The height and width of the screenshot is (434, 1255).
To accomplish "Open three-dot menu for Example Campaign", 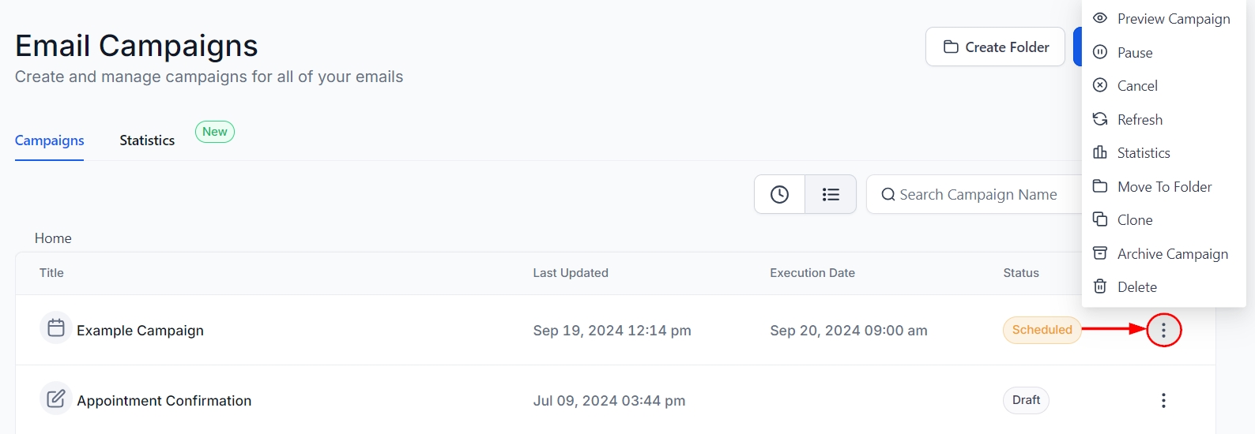I will click(x=1163, y=330).
